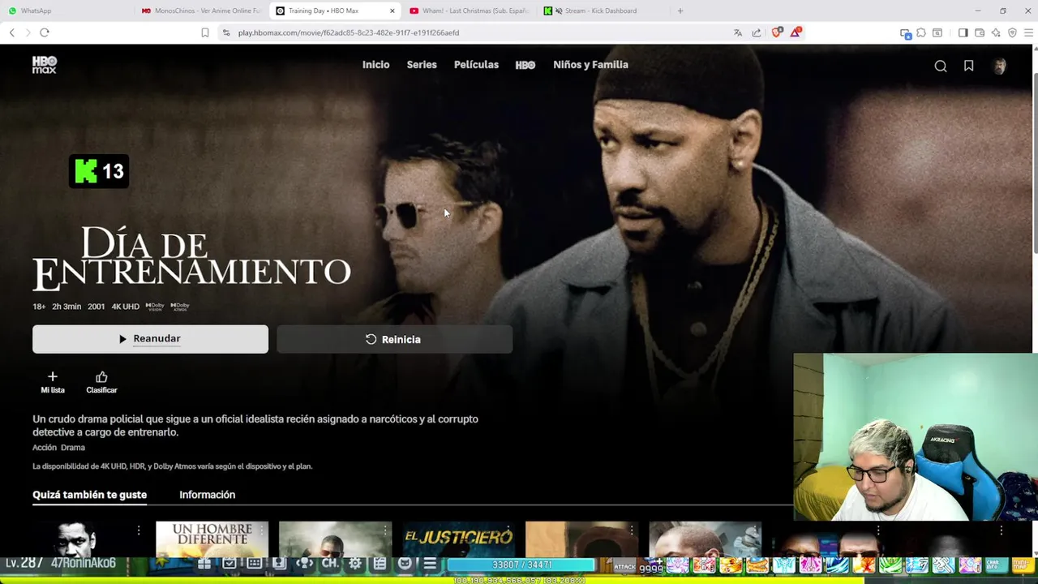This screenshot has width=1038, height=584.
Task: Switch to Kick Dashboard Stream tab
Action: click(x=603, y=11)
